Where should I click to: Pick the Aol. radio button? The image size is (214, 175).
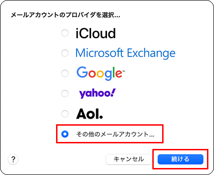click(x=65, y=114)
